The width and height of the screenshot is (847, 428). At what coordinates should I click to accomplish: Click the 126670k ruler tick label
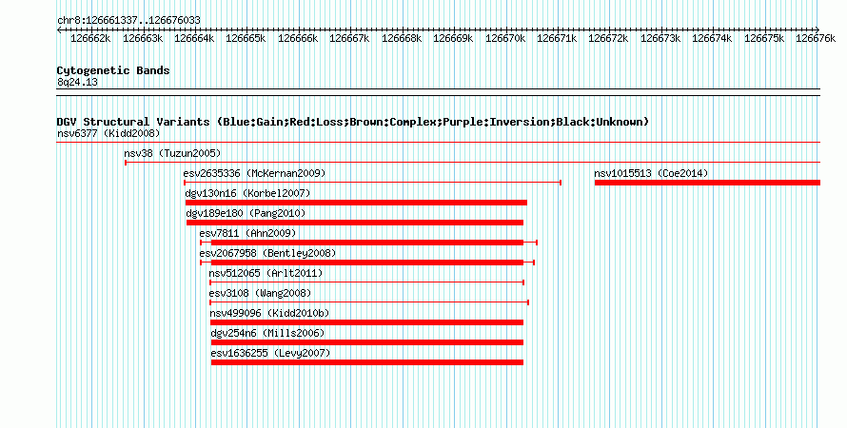505,39
